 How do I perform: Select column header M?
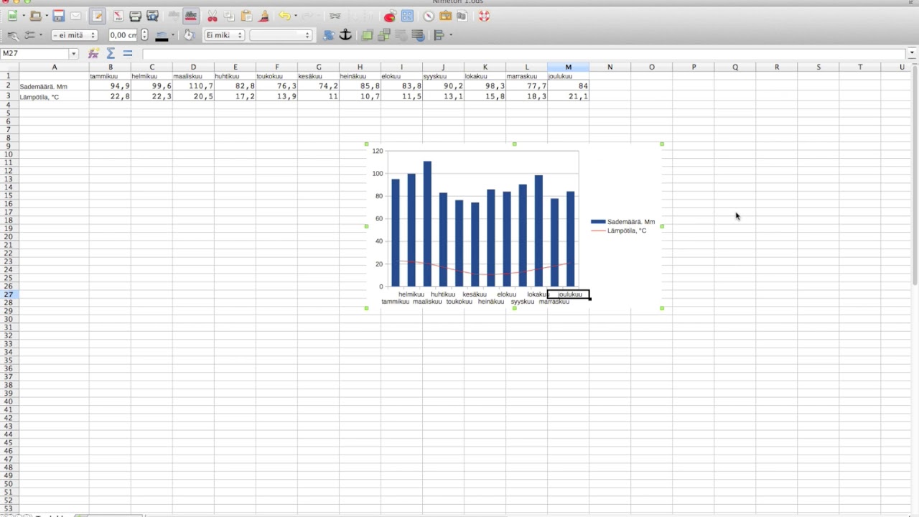569,67
